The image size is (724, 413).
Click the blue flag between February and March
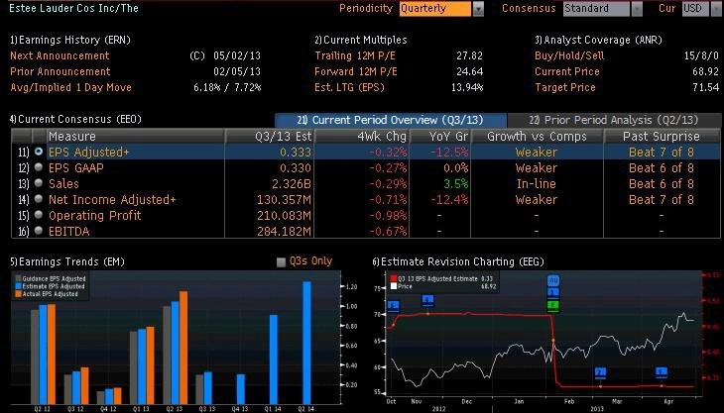coord(600,372)
